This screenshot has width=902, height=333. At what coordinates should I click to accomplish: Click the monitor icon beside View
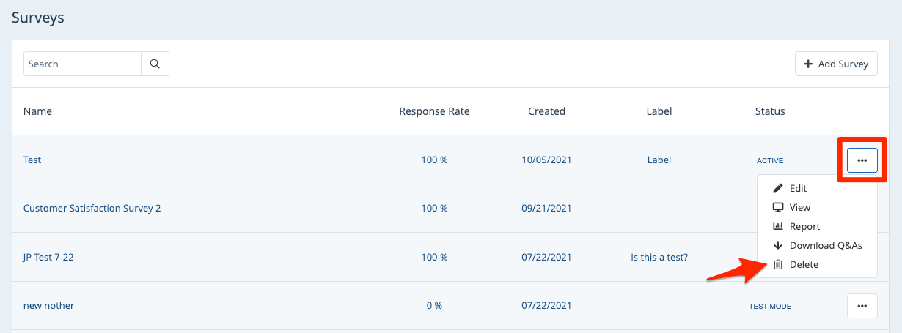coord(778,207)
